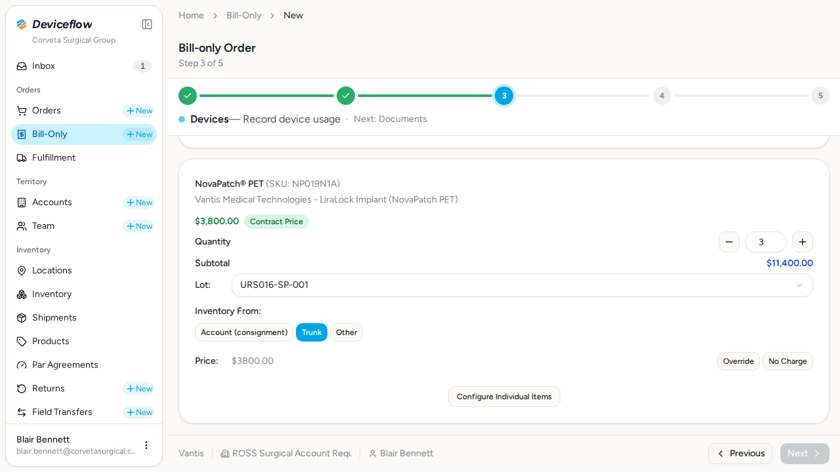The height and width of the screenshot is (472, 840).
Task: Click the Shipments package icon
Action: pos(22,318)
